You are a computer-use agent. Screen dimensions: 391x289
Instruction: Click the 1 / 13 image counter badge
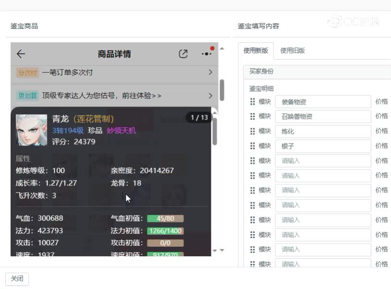tap(199, 117)
